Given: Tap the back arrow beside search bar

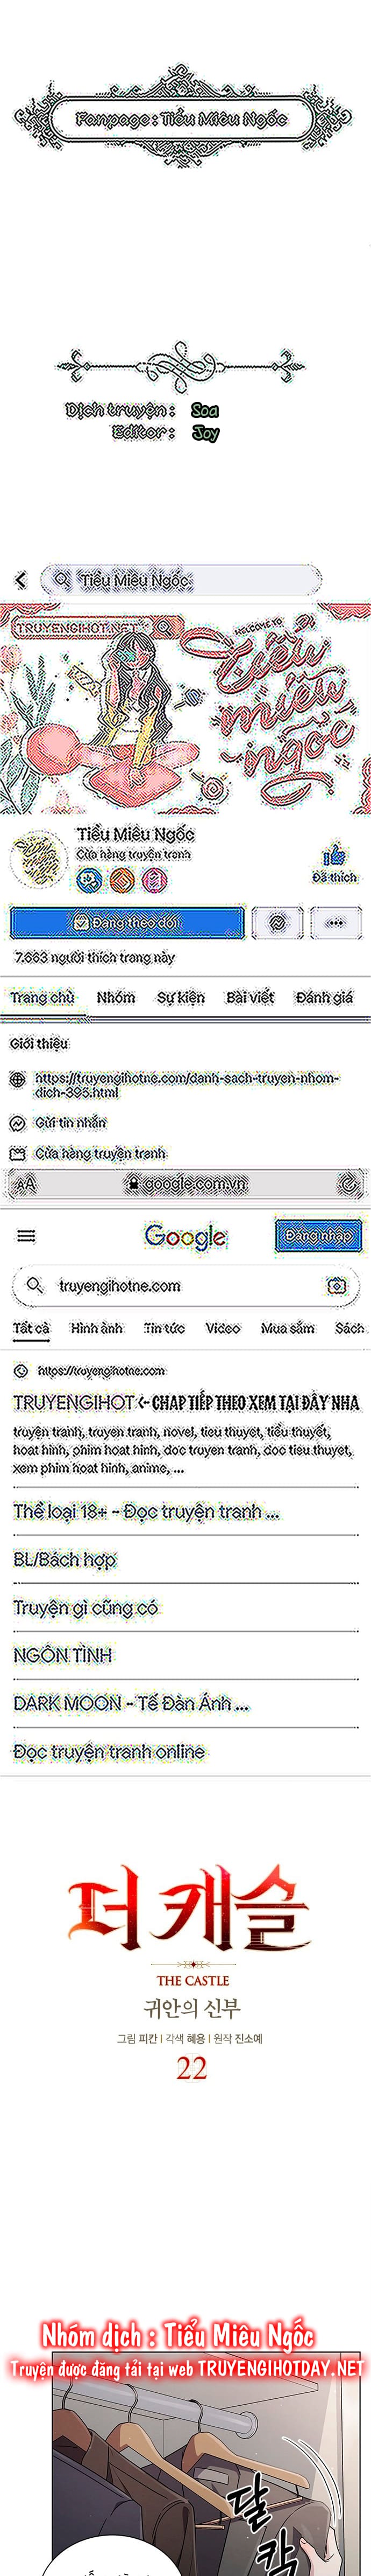Looking at the screenshot, I should [x=21, y=579].
